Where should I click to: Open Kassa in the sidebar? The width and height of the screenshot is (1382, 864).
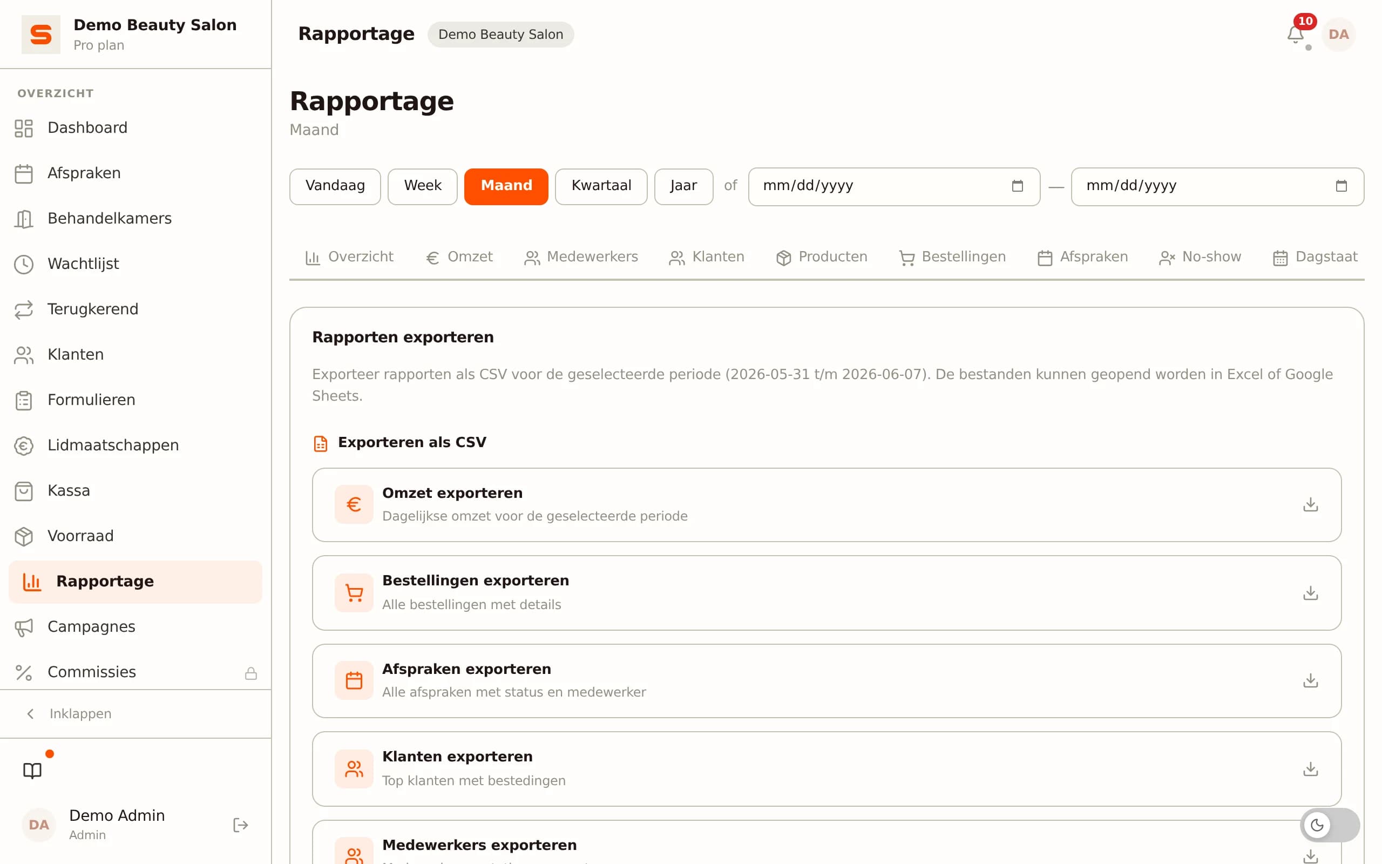pyautogui.click(x=136, y=490)
